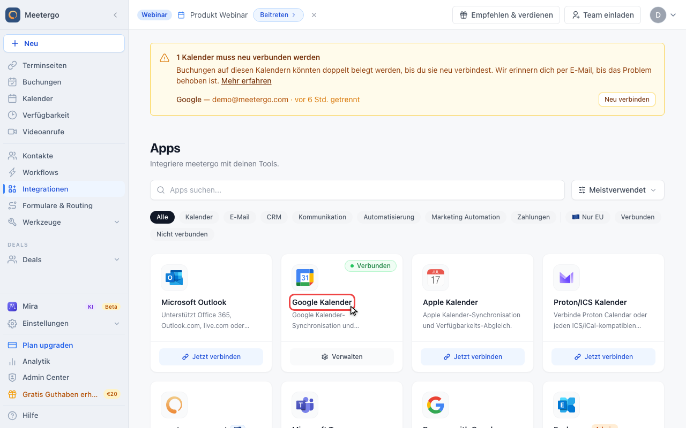Click the Google G app icon
This screenshot has height=428, width=686.
[436, 405]
